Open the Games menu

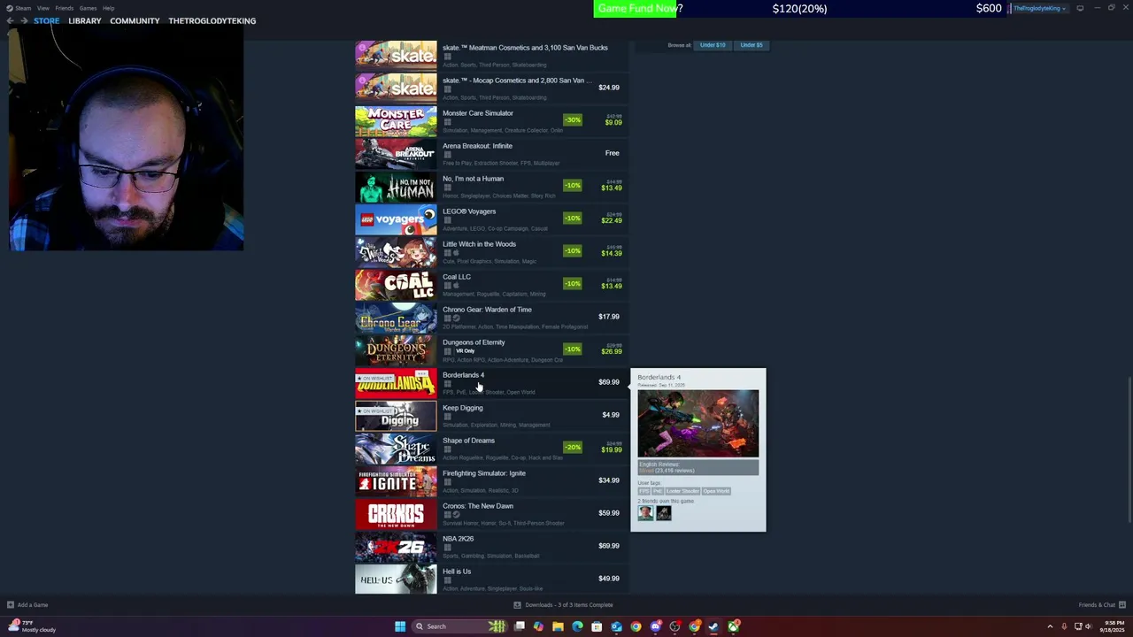pos(88,8)
